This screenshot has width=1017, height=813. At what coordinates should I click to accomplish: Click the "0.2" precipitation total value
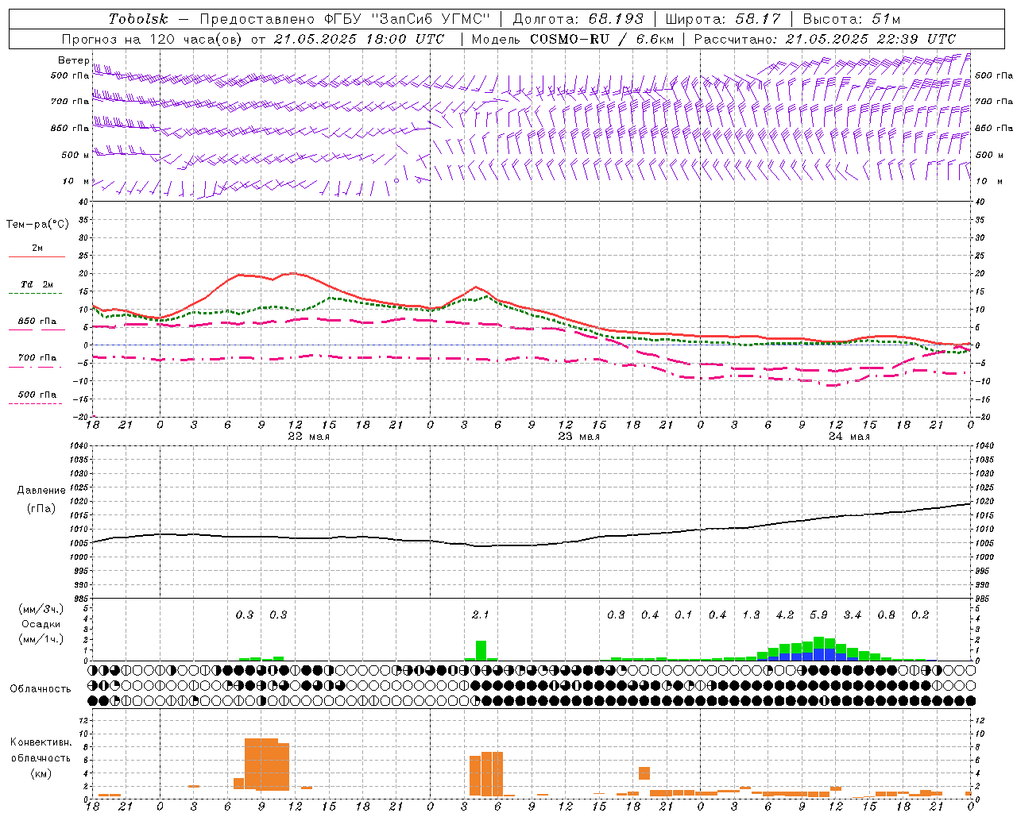pyautogui.click(x=920, y=615)
